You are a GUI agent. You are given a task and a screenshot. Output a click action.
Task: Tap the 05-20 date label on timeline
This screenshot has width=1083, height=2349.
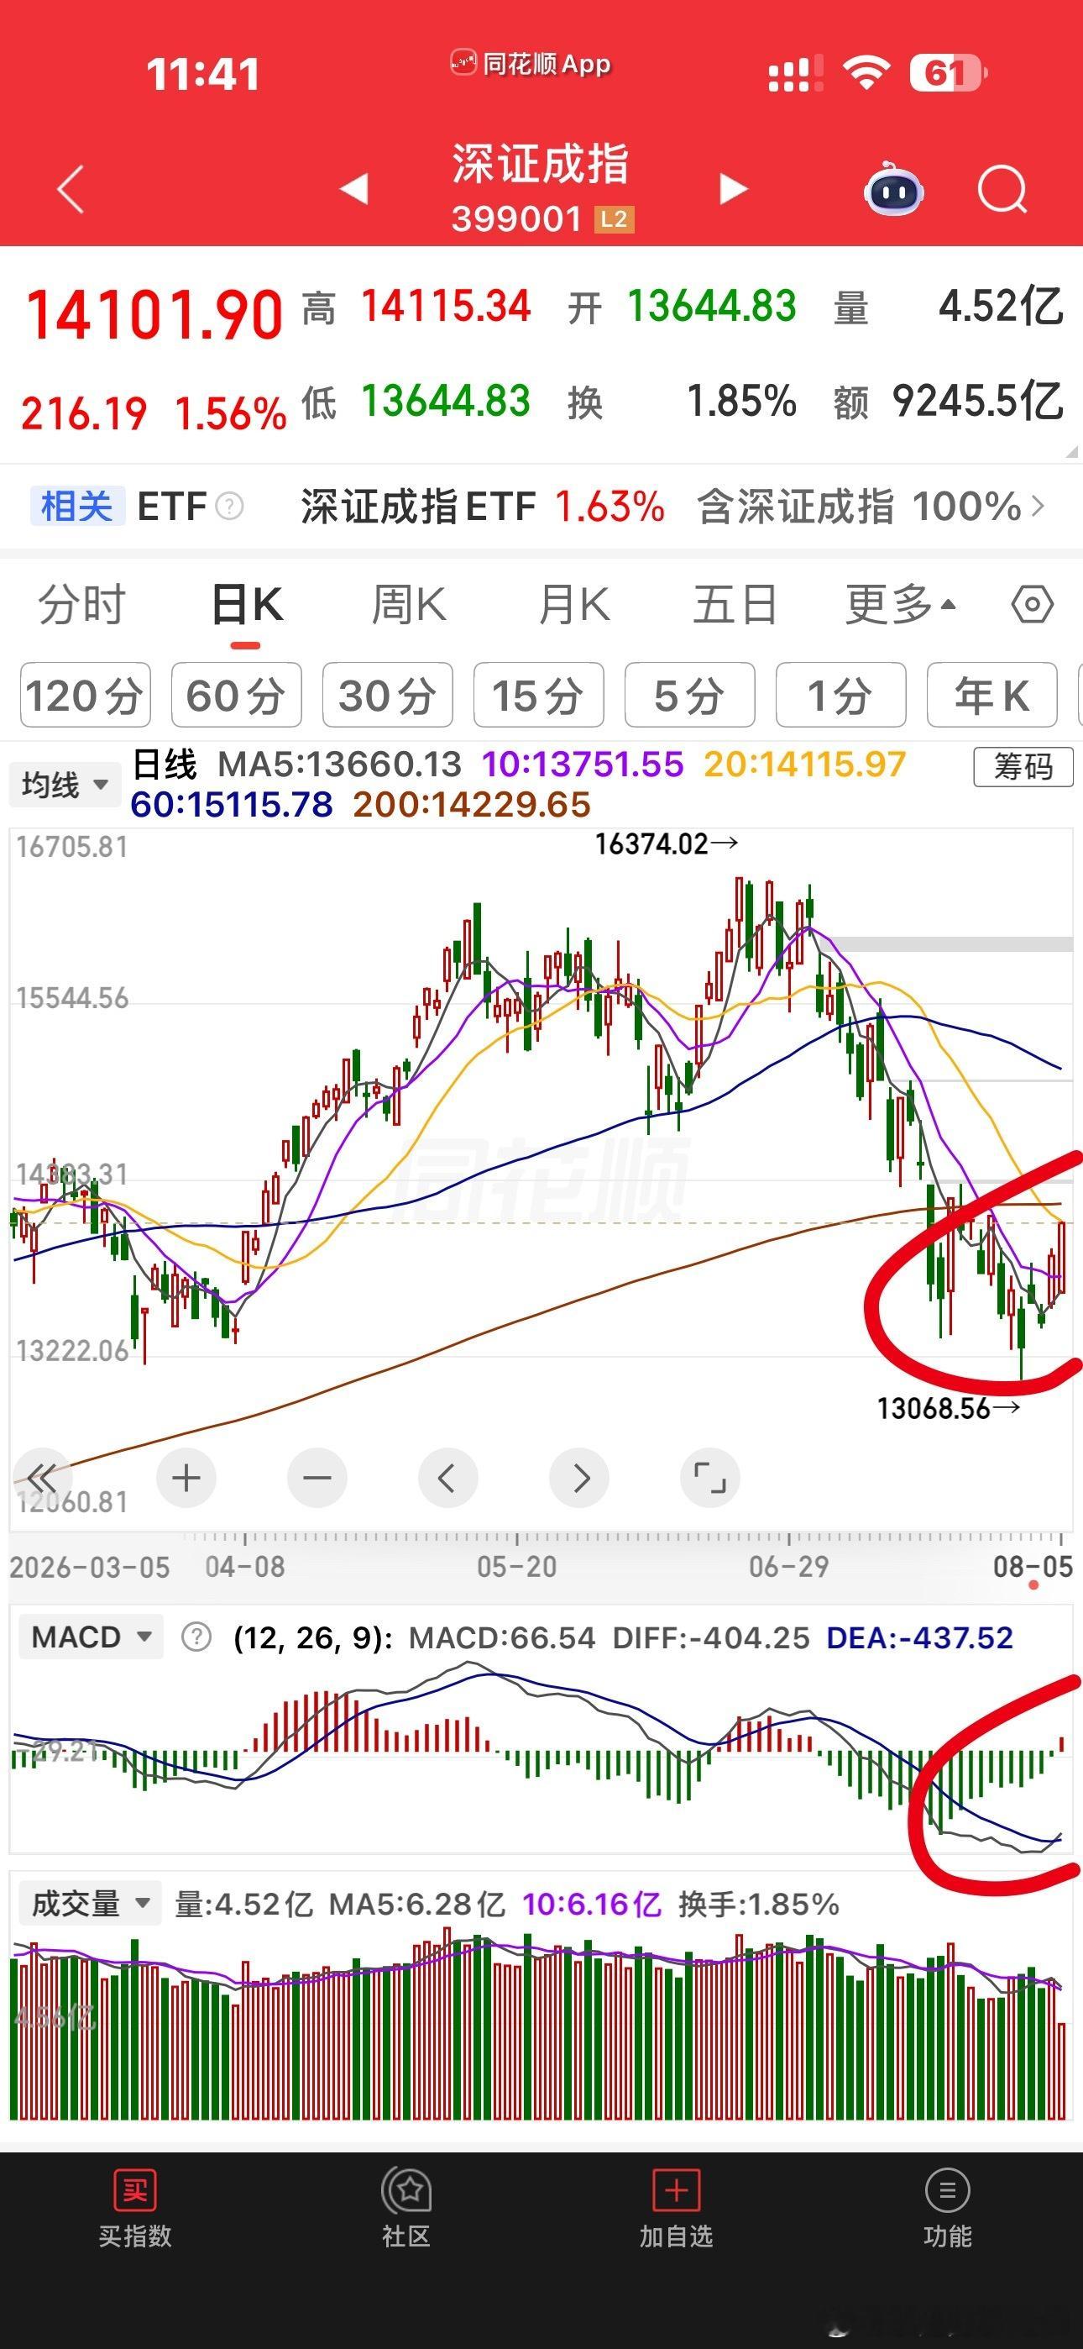(x=517, y=1567)
